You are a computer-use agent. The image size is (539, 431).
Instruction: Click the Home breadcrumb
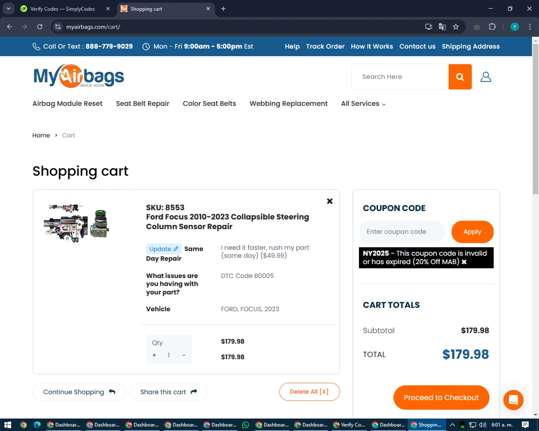41,135
